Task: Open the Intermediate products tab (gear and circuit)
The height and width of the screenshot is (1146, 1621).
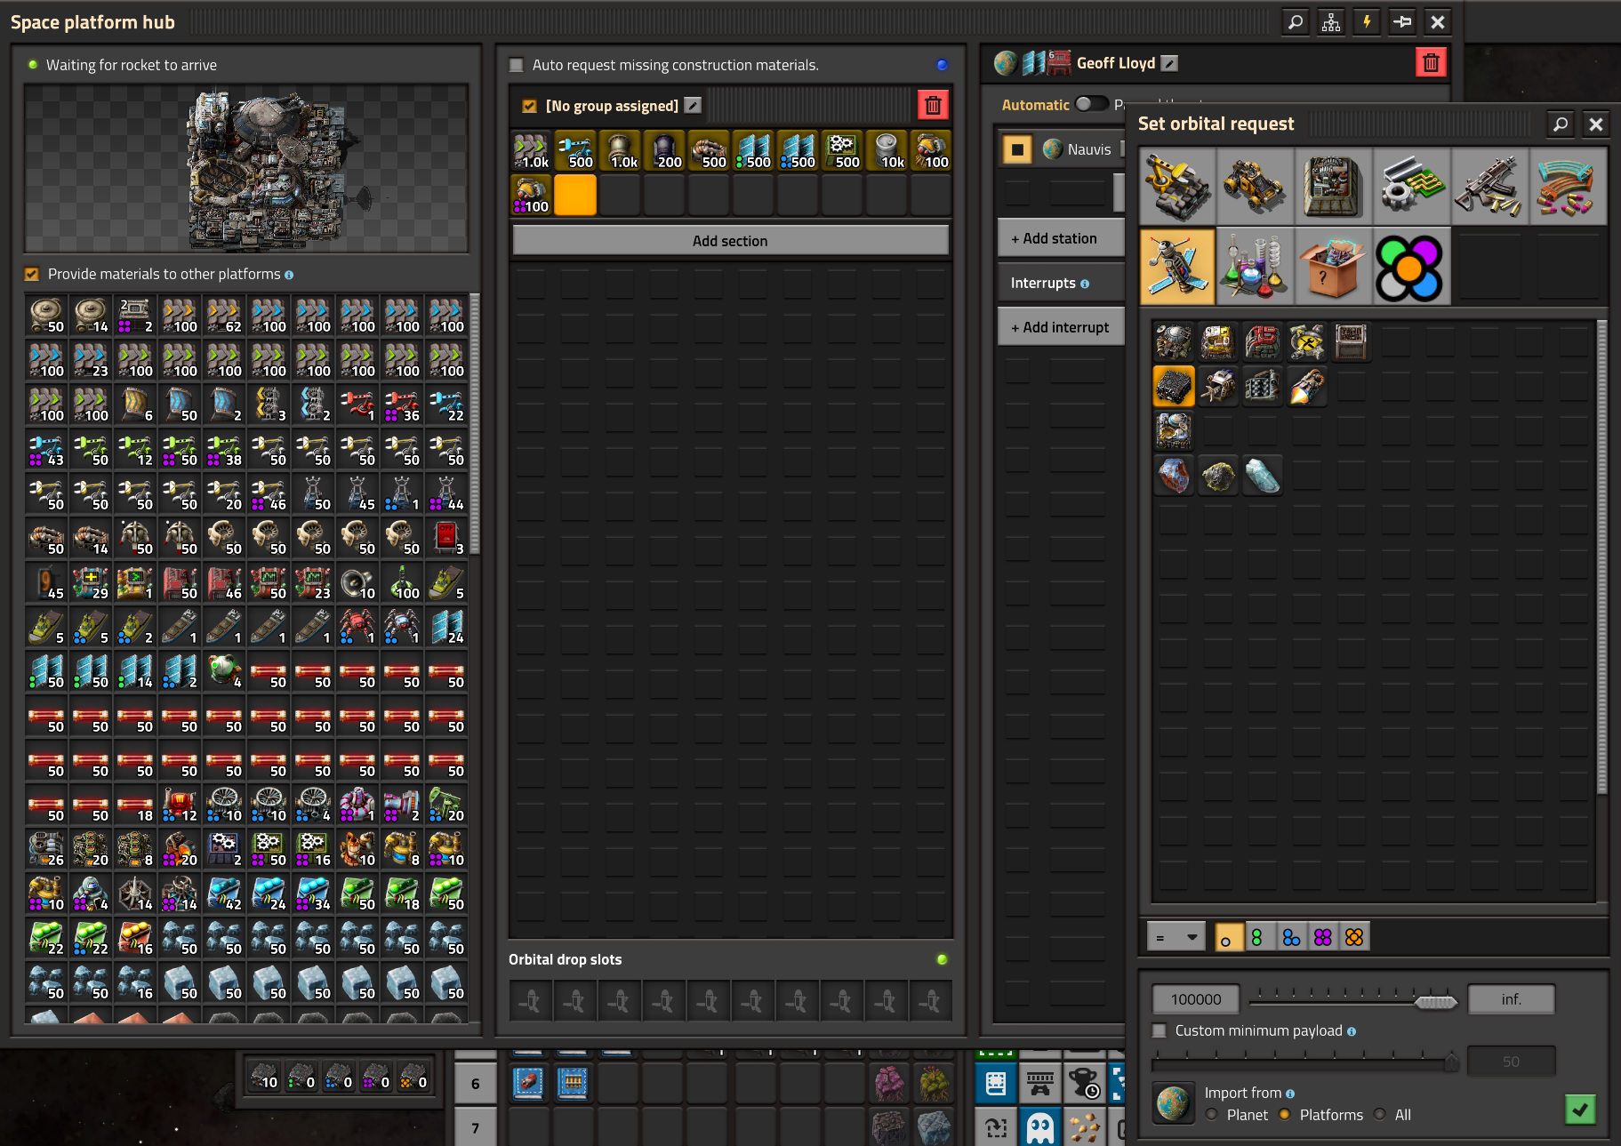Action: click(1411, 187)
